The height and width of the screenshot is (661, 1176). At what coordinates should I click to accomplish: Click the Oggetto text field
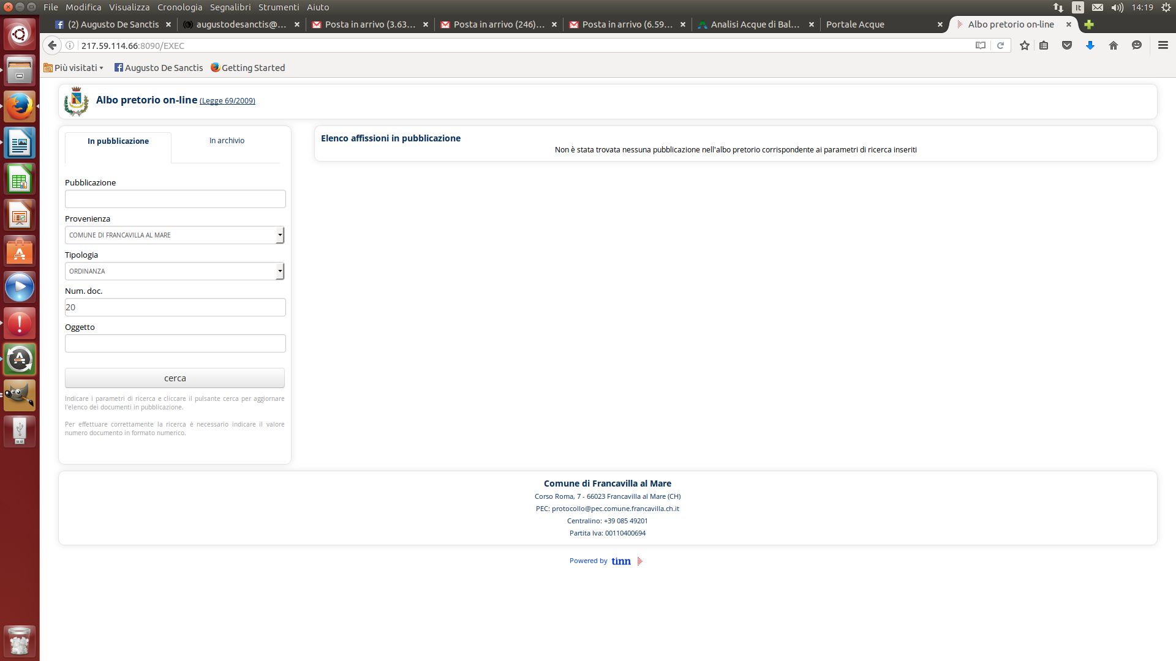click(175, 343)
